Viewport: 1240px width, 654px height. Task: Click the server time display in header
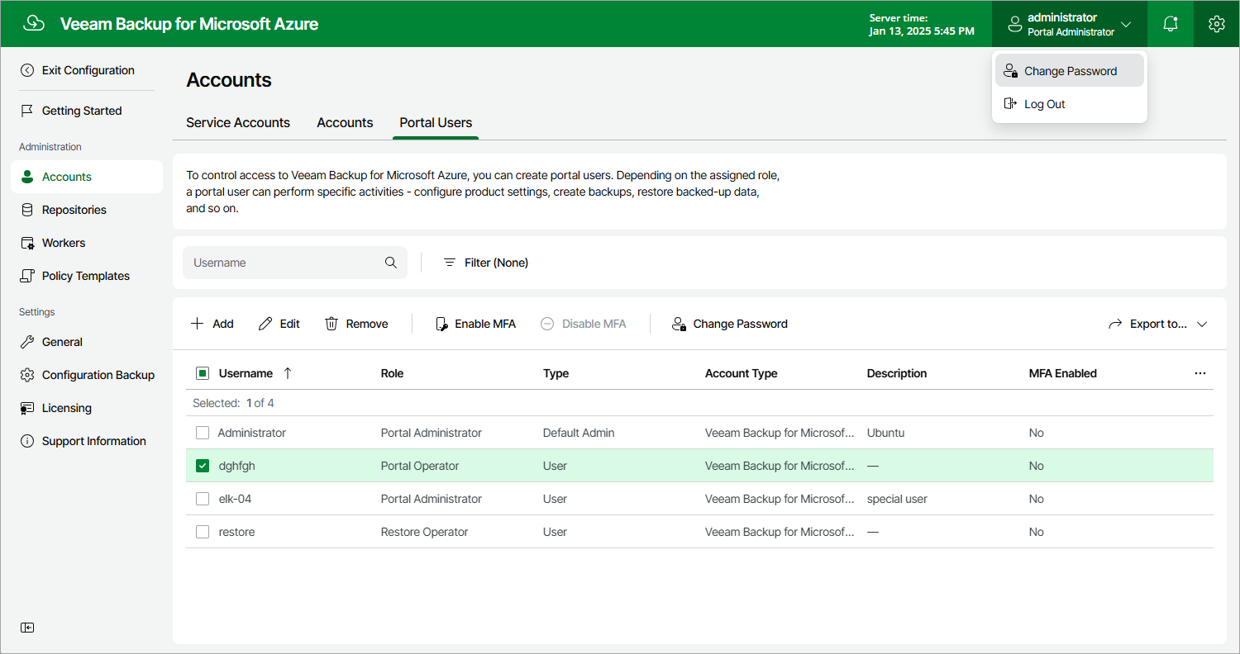coord(922,24)
